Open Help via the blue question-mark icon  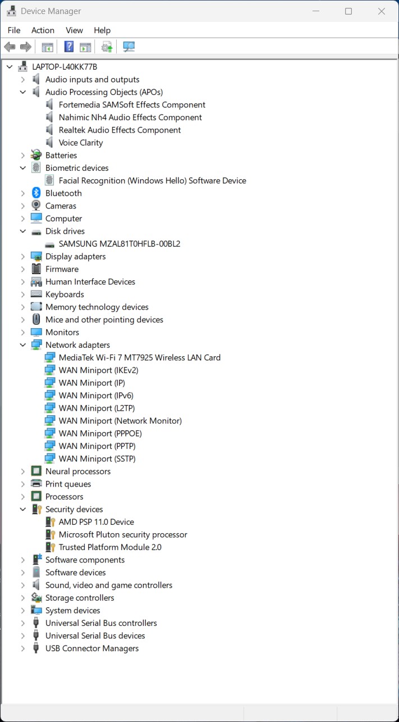(69, 47)
